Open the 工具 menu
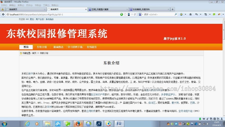 tap(46, 5)
